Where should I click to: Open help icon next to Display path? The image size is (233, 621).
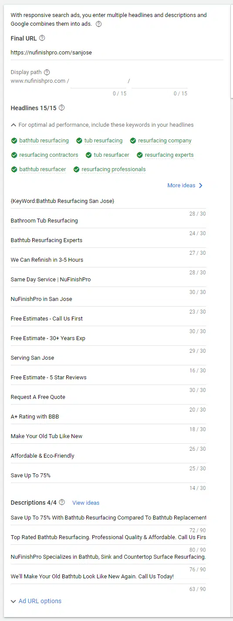(x=47, y=72)
